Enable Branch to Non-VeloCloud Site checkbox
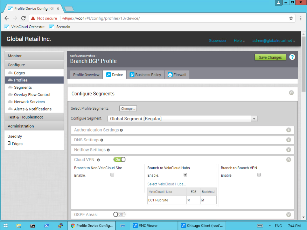 click(x=112, y=175)
